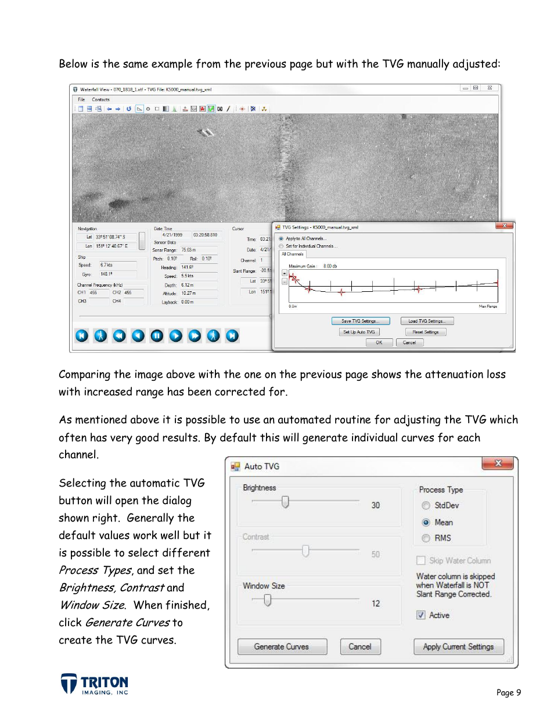This screenshot has width=554, height=718.
Task: Click Cancel in TVG Settings dialog
Action: (409, 342)
